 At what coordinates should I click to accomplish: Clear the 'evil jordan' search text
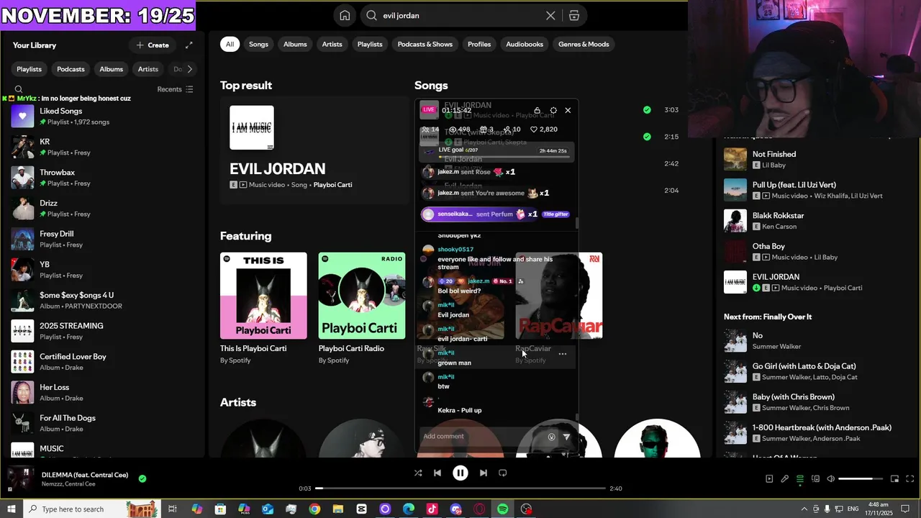(x=550, y=16)
